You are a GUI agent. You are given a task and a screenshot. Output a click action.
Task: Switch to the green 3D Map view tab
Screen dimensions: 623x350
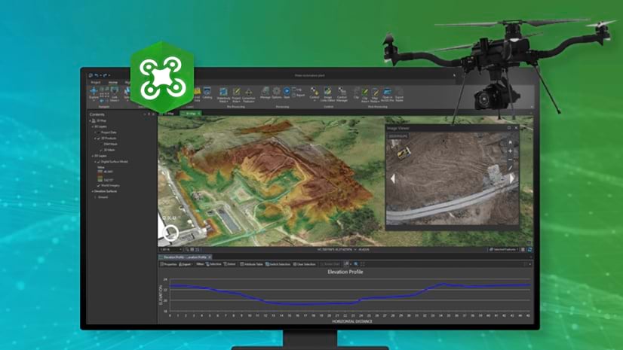191,114
